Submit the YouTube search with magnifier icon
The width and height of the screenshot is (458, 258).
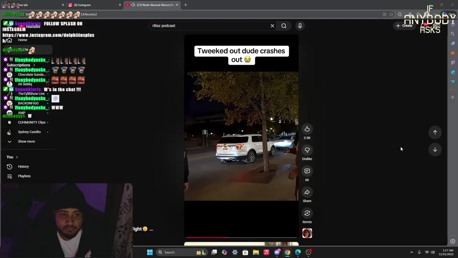[x=284, y=26]
